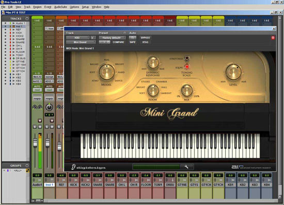The width and height of the screenshot is (284, 205).
Task: Mute the Audio1 track
Action: (x=40, y=127)
